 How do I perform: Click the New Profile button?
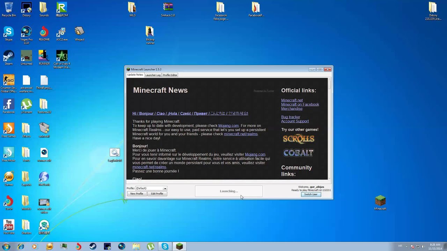click(137, 194)
